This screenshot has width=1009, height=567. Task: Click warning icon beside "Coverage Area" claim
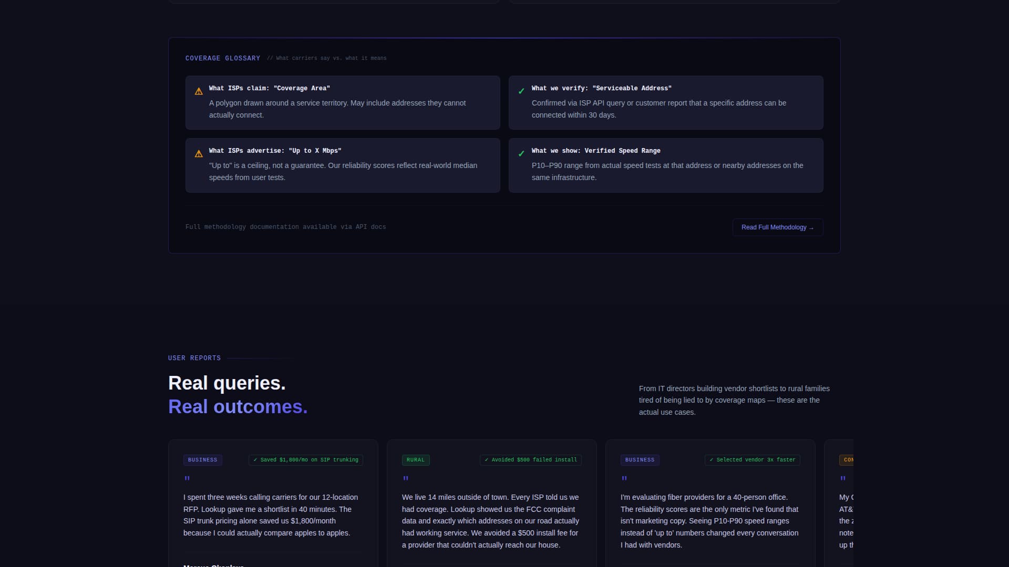point(199,91)
